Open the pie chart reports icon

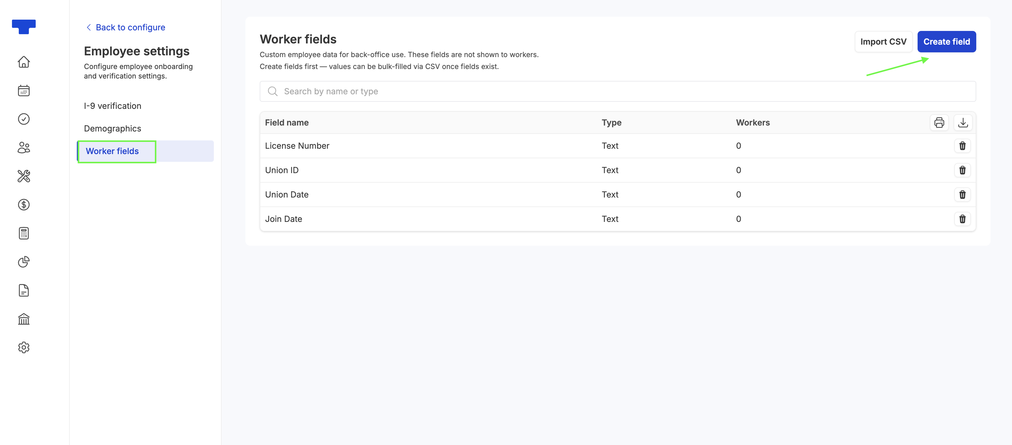point(24,262)
